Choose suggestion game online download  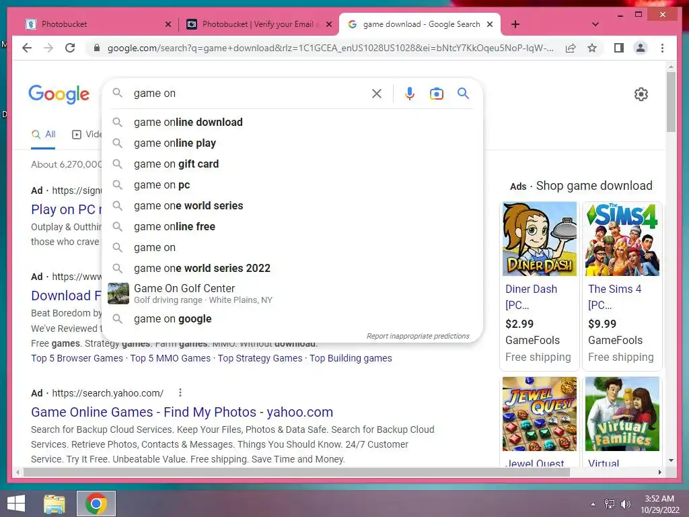(292, 123)
